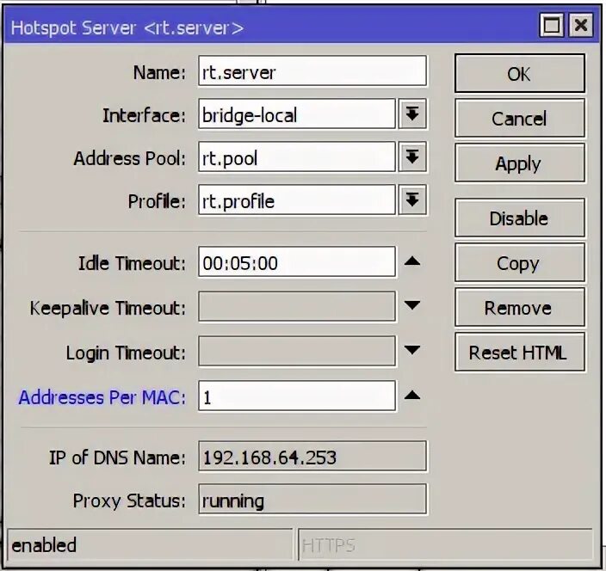Open the Interface dropdown list
Viewport: 606px width, 571px height.
click(412, 114)
